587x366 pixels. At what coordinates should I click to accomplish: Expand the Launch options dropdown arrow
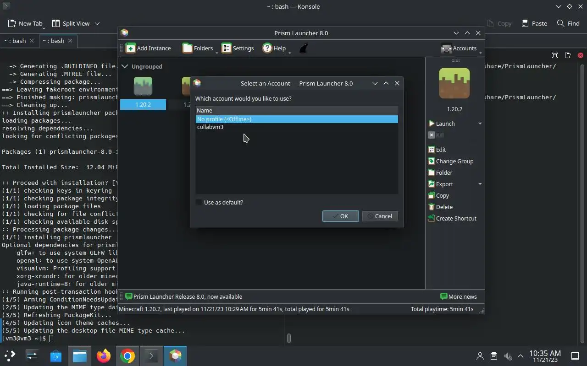(480, 124)
